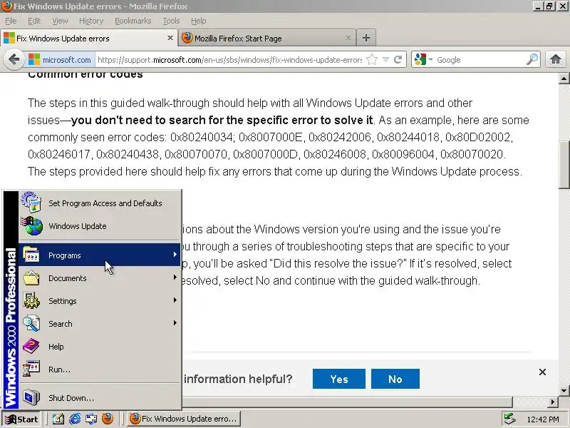570x428 pixels.
Task: Click the Windows Update globe icon
Action: (x=32, y=226)
